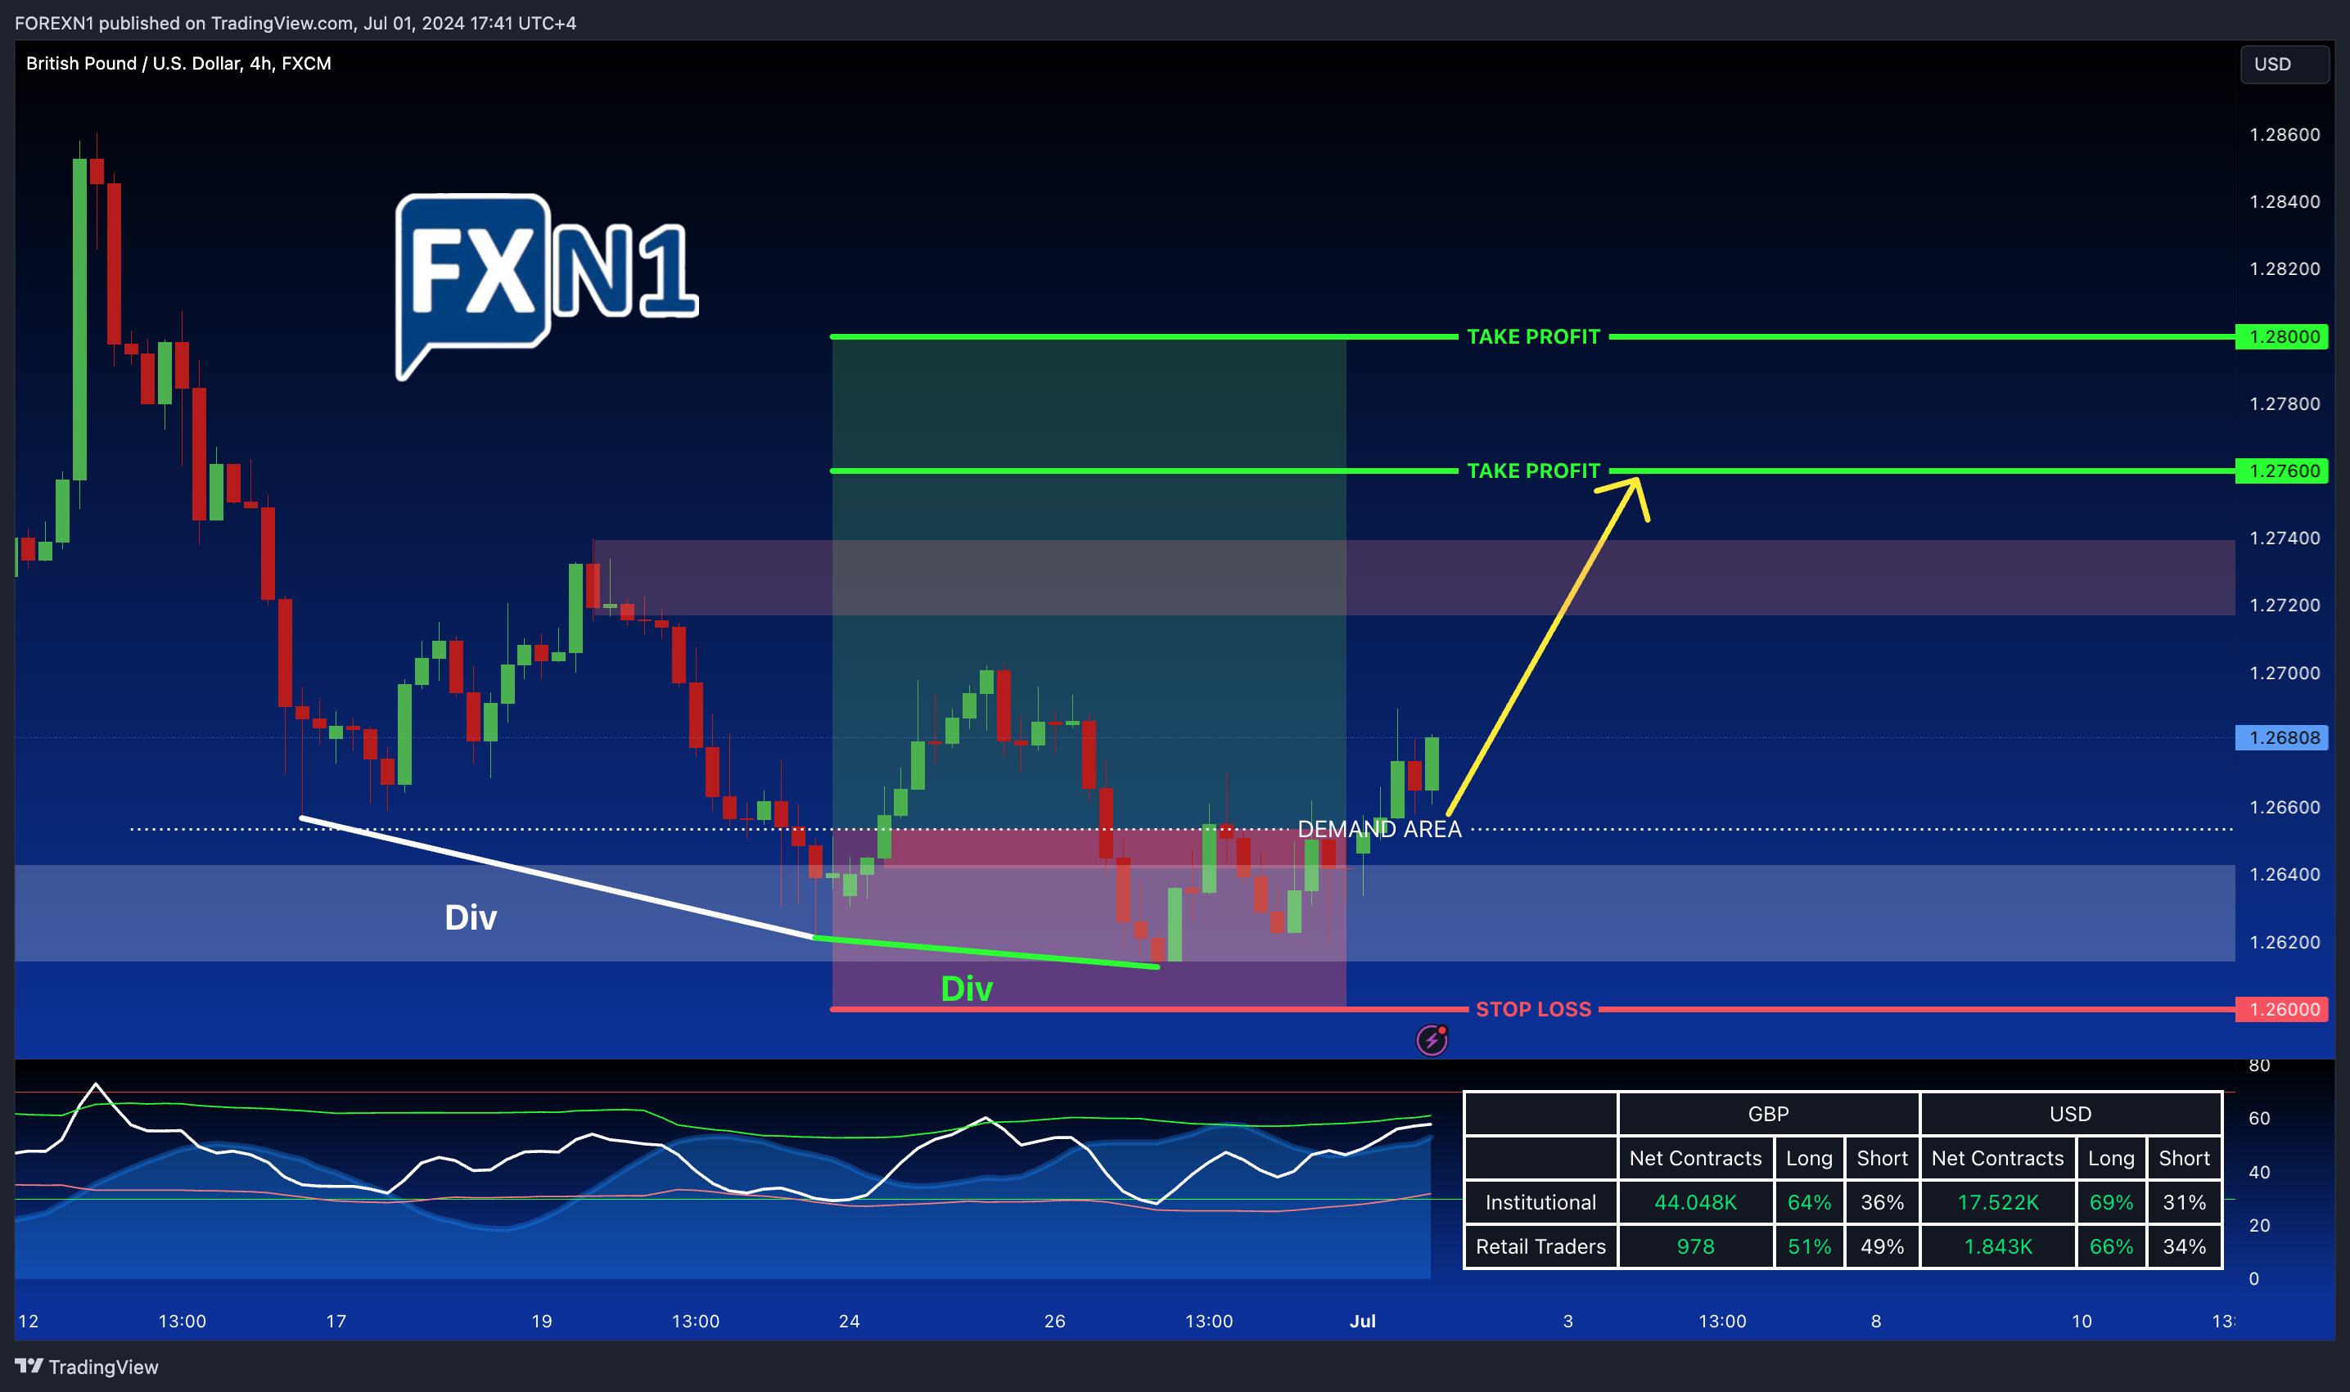The height and width of the screenshot is (1392, 2350).
Task: Click the 60 level on oscillator scale
Action: [2259, 1118]
